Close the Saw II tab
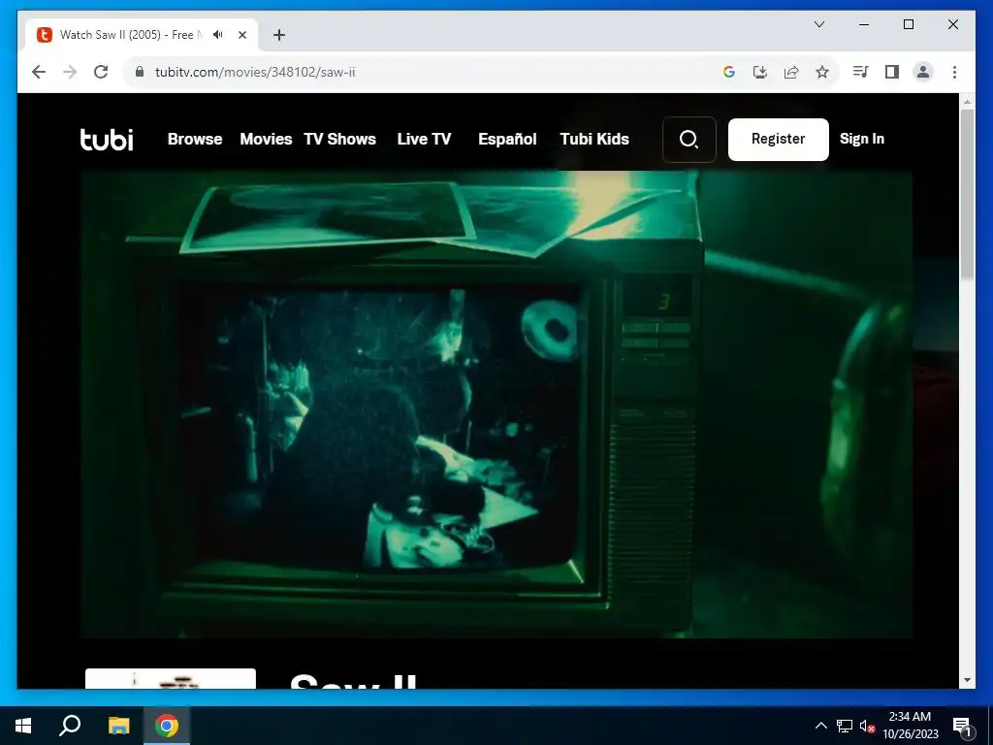This screenshot has width=993, height=745. point(241,35)
